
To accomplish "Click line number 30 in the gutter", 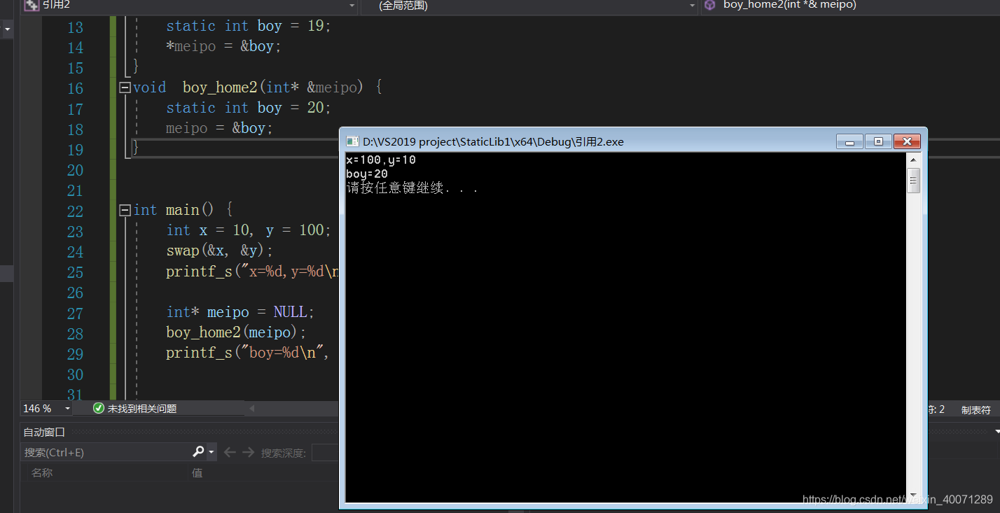I will tap(75, 374).
